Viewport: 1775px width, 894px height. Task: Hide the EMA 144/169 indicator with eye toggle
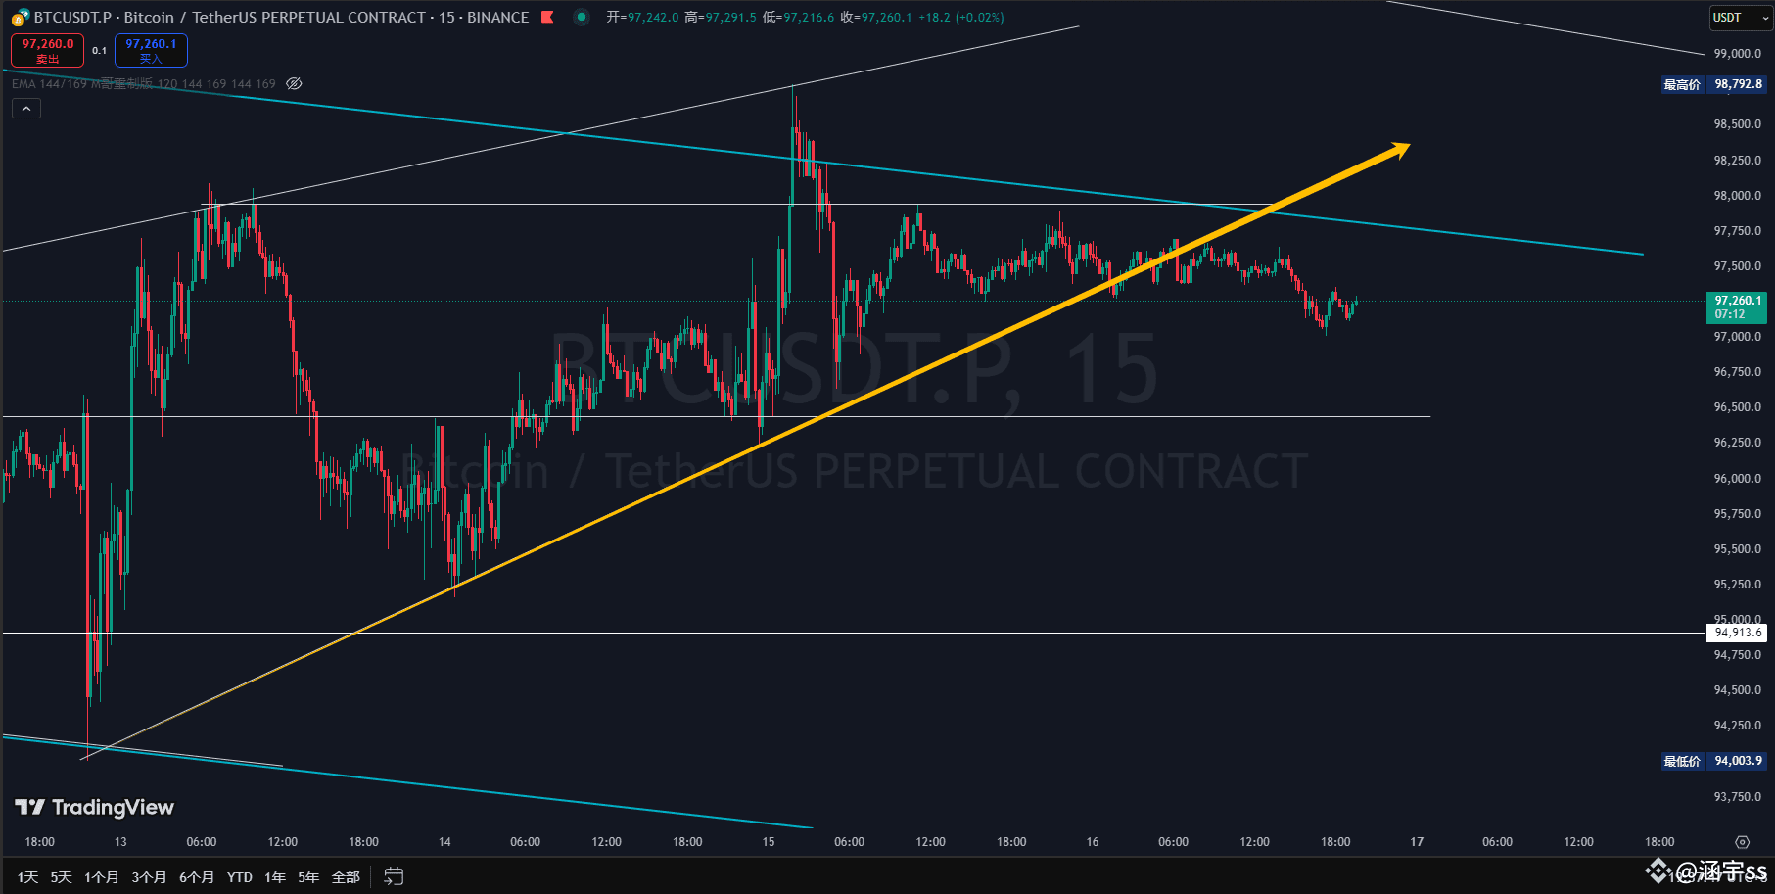(x=293, y=83)
